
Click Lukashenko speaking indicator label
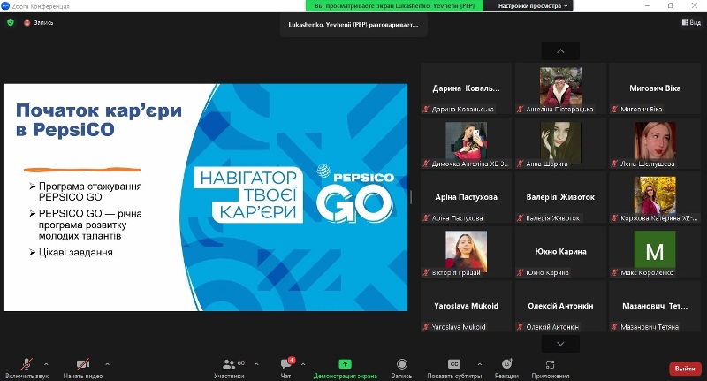point(353,25)
